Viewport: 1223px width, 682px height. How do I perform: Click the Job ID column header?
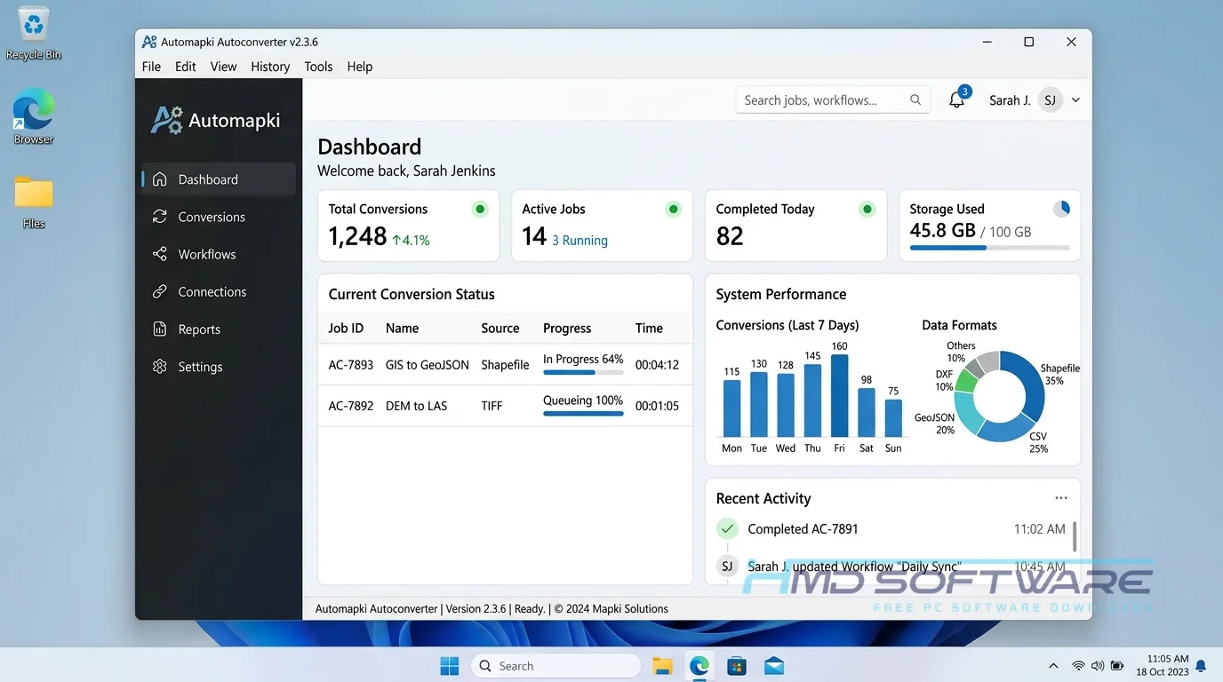346,328
